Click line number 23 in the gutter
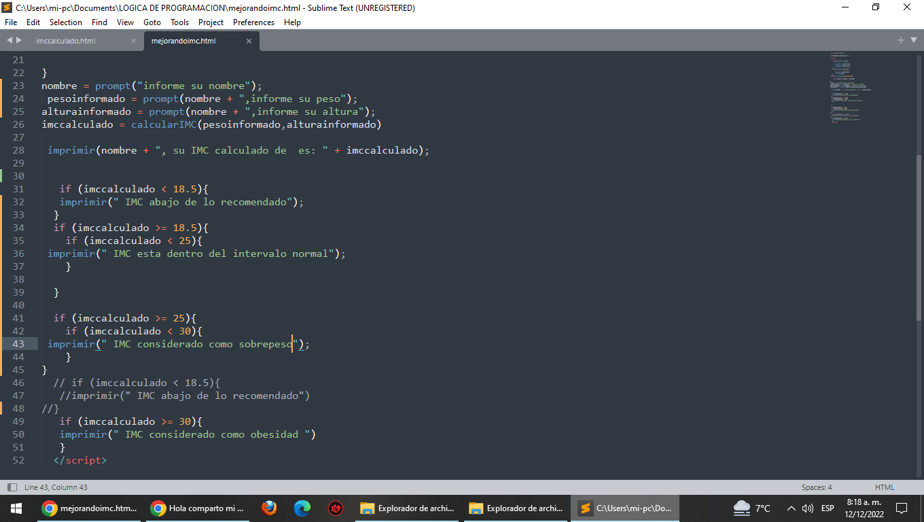The width and height of the screenshot is (924, 522). click(18, 86)
